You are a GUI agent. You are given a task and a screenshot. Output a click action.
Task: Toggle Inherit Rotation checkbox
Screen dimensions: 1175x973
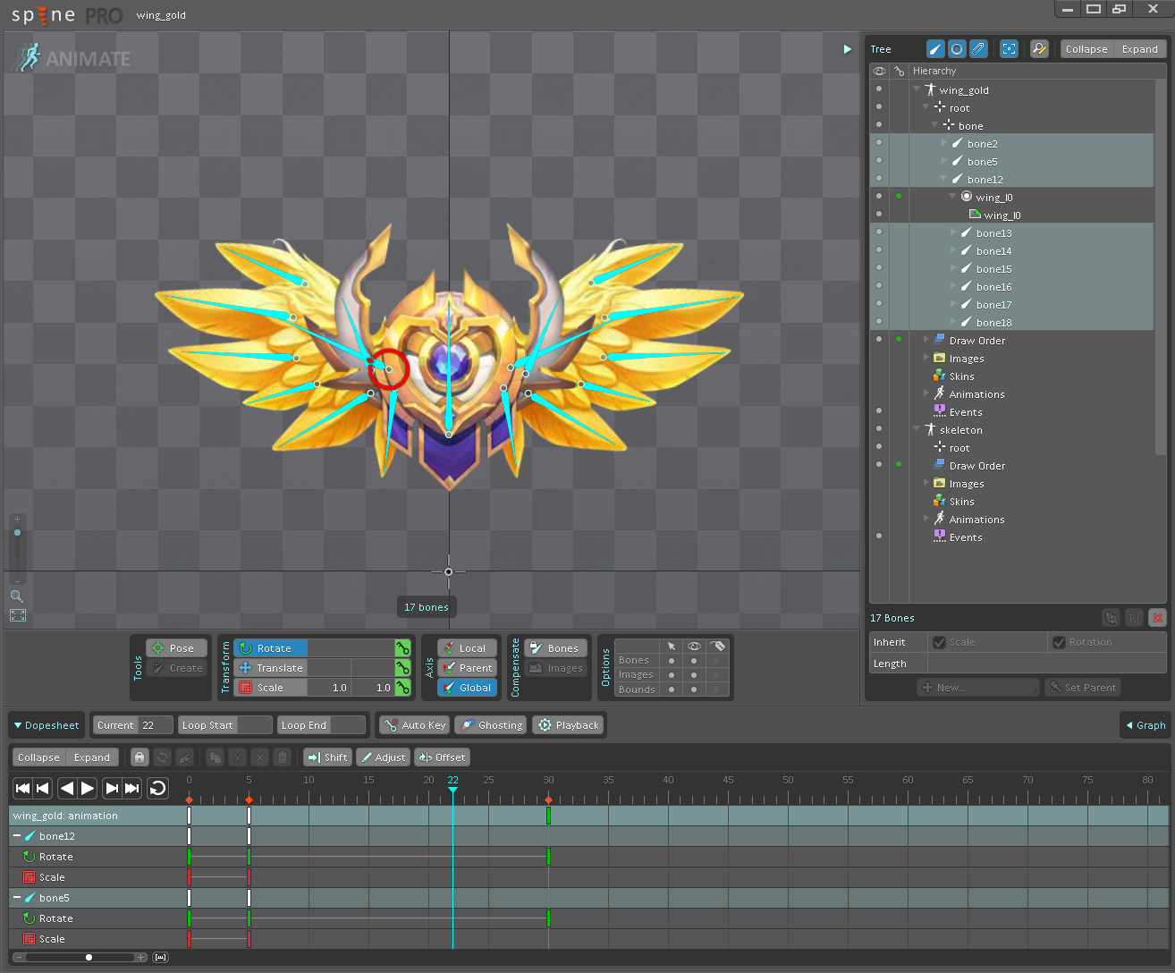click(x=1059, y=642)
